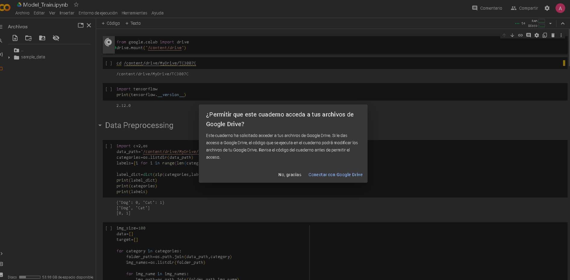Screen dimensions: 570x280
Task: Move the cell down with arrow icon
Action: click(x=512, y=35)
